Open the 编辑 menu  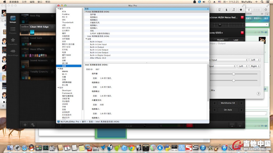(32, 2)
